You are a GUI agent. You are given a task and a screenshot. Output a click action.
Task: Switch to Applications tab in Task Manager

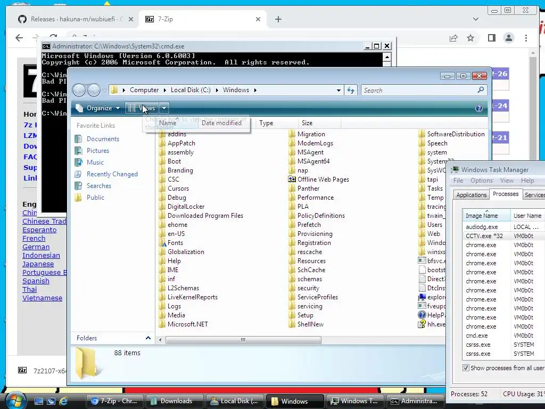(x=472, y=195)
